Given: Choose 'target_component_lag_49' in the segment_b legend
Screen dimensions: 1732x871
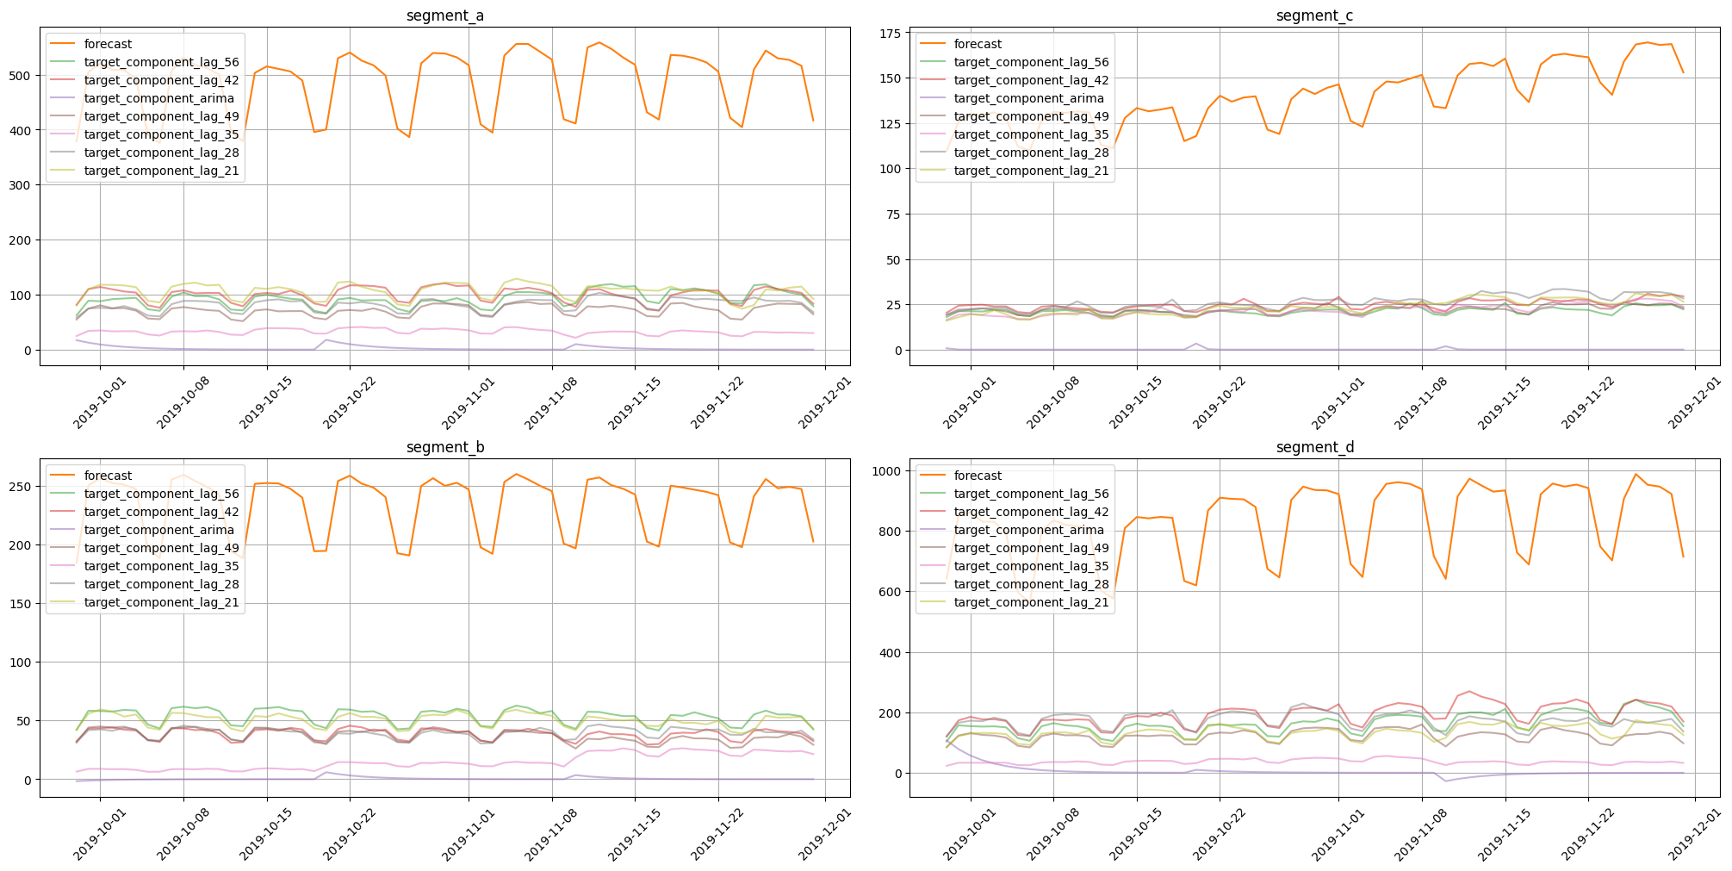Looking at the screenshot, I should [x=161, y=548].
